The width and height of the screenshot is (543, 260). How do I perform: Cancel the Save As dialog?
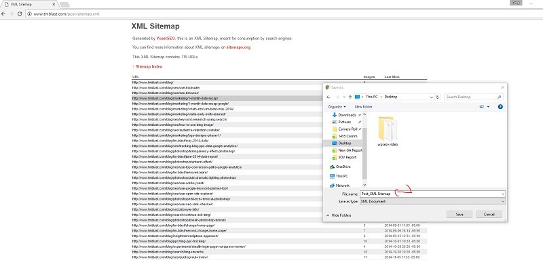click(489, 215)
